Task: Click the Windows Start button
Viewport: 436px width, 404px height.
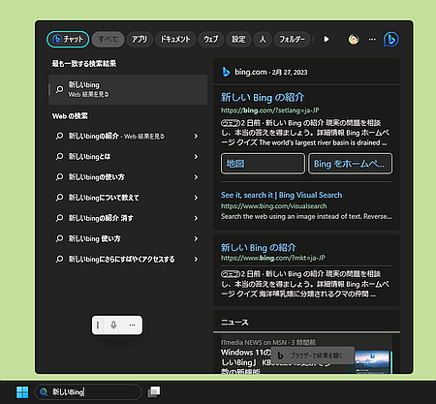Action: (x=22, y=392)
